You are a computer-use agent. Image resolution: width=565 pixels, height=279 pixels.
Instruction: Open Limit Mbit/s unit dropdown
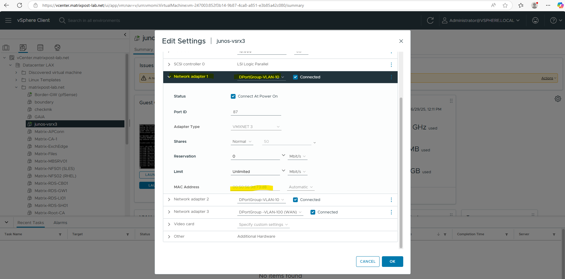(297, 172)
